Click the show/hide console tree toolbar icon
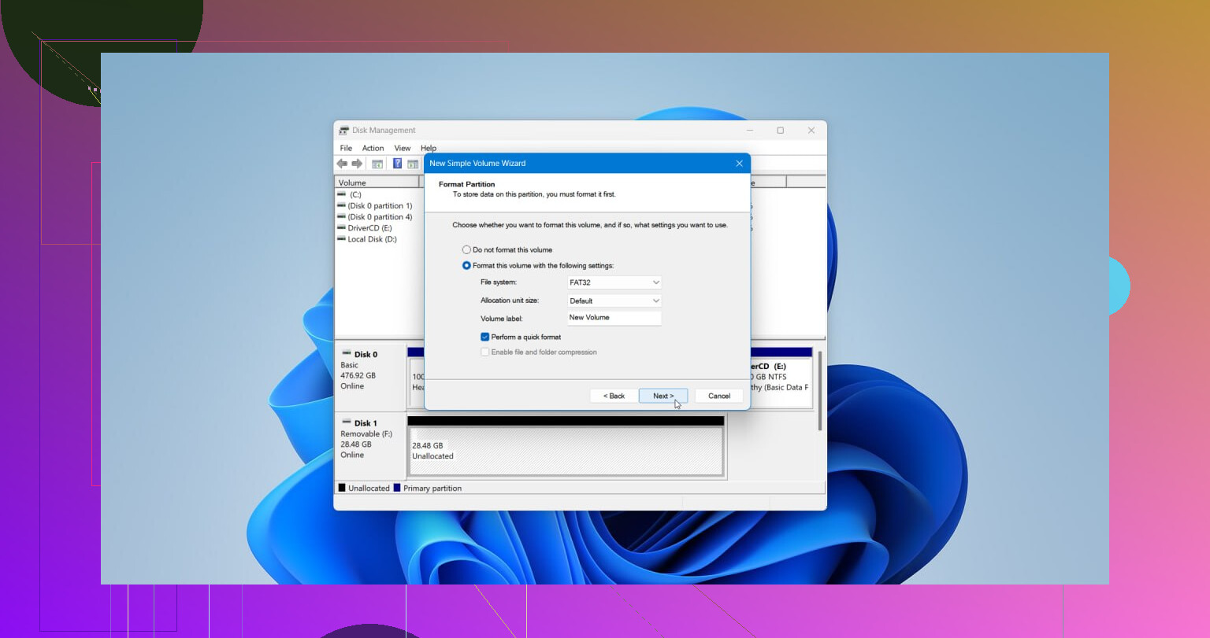Screen dimensions: 1210x638 coord(377,164)
